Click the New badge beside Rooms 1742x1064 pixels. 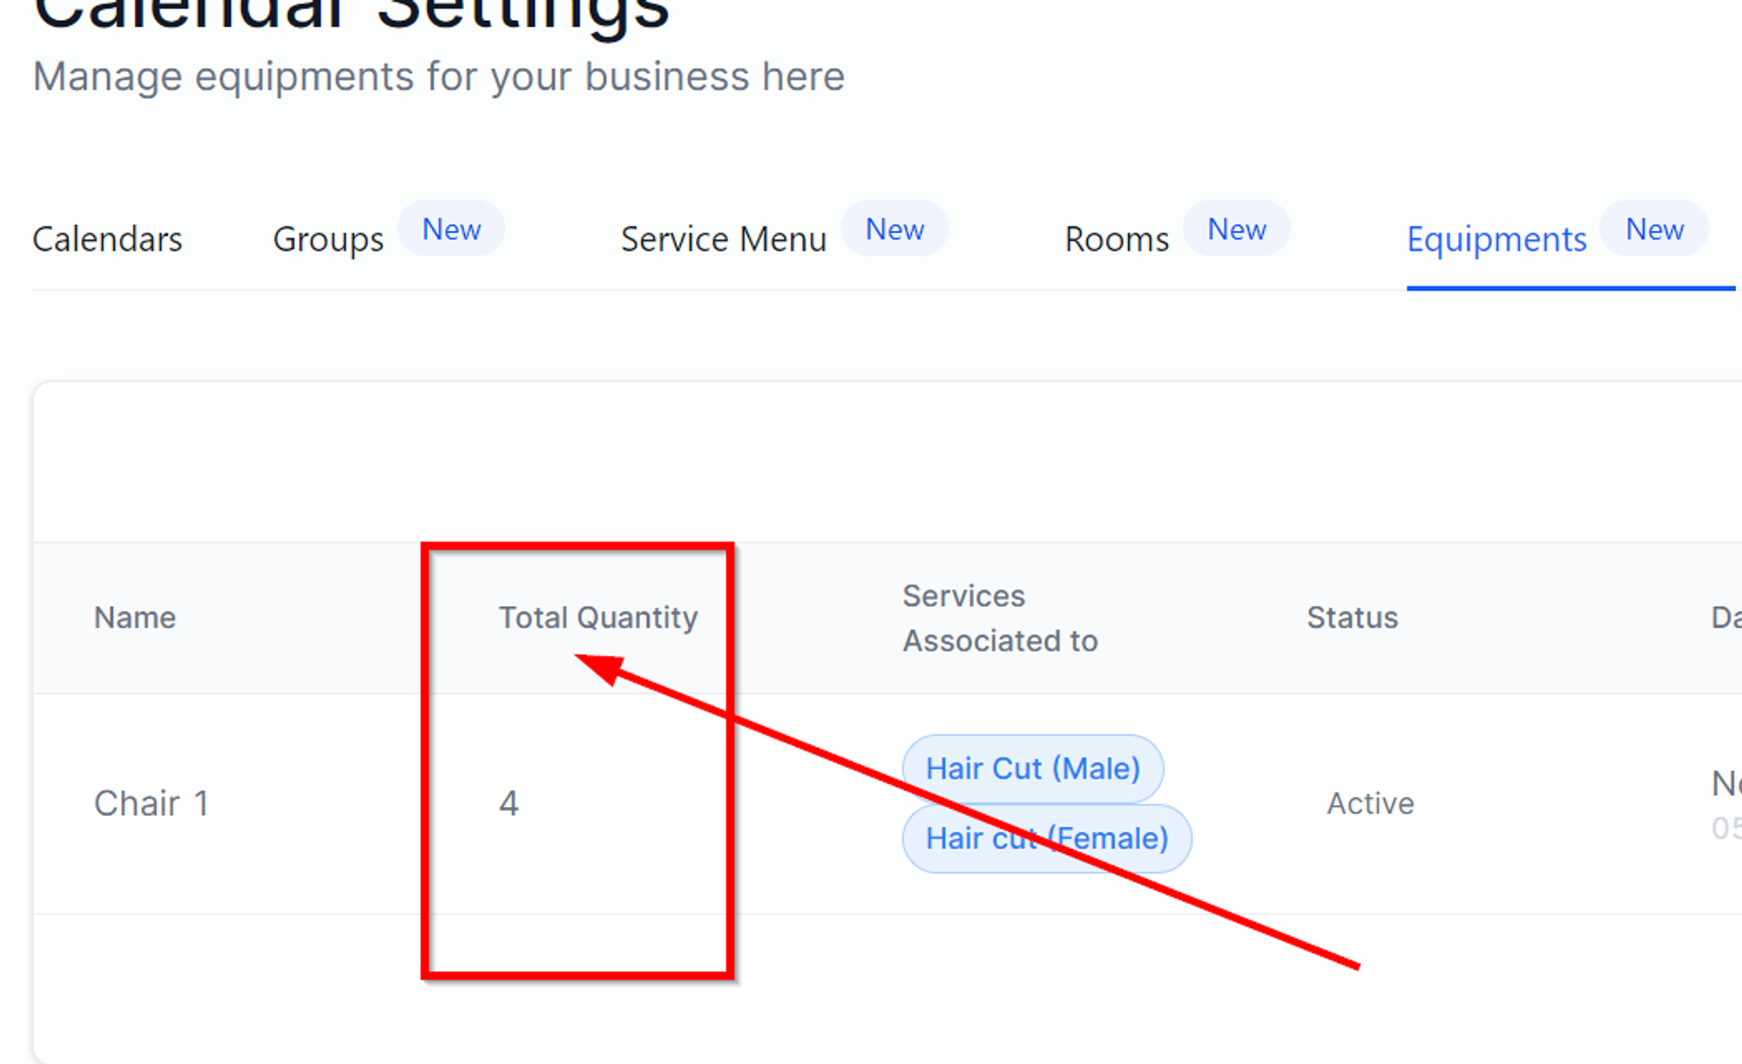(x=1236, y=229)
